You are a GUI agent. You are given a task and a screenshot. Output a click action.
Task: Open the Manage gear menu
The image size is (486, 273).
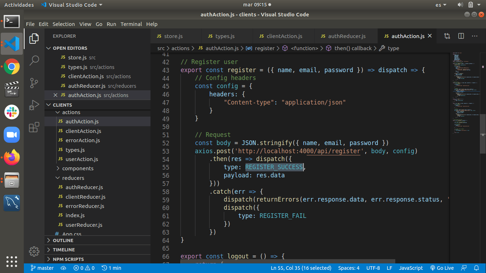coord(34,252)
